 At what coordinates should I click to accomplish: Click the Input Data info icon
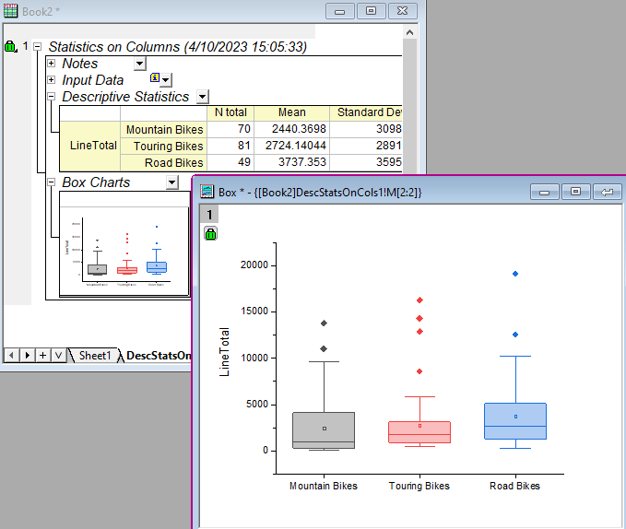(154, 79)
